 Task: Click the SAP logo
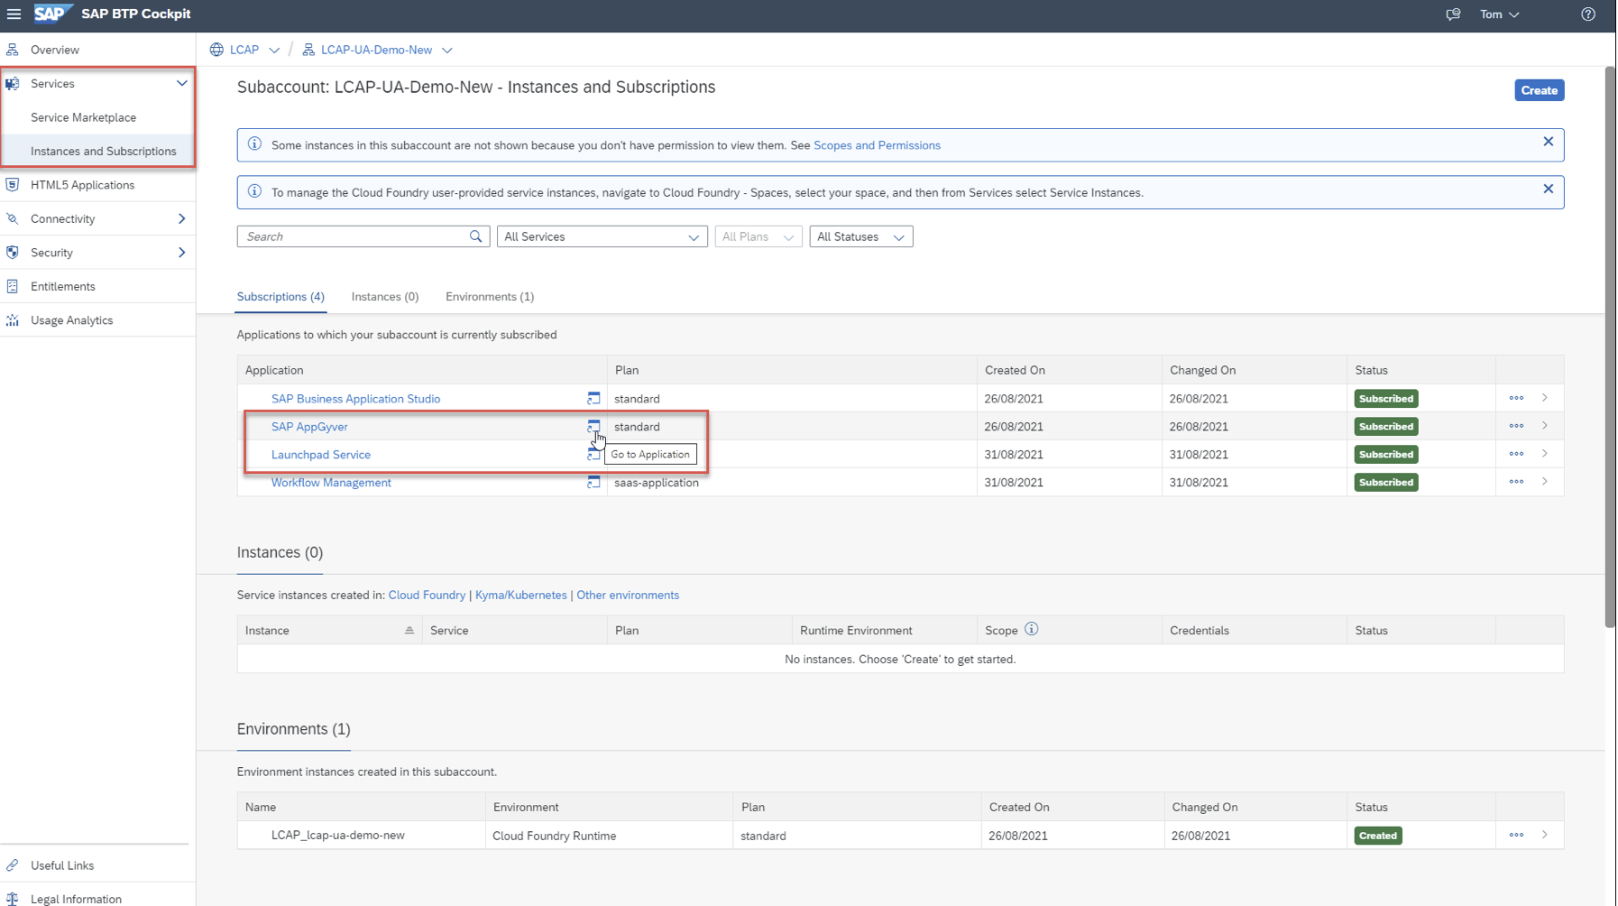pyautogui.click(x=52, y=14)
